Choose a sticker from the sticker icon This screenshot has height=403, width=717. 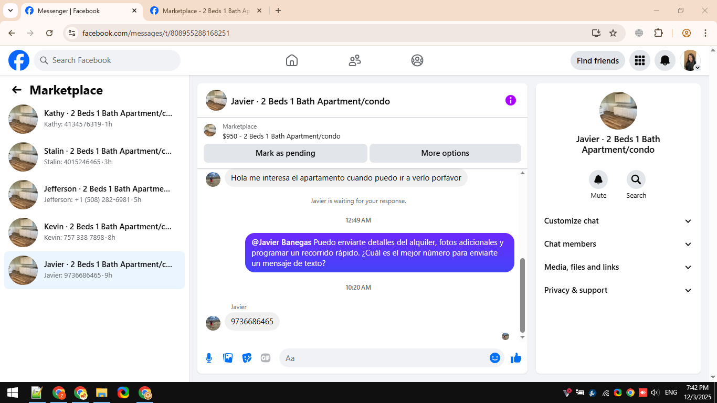247,358
